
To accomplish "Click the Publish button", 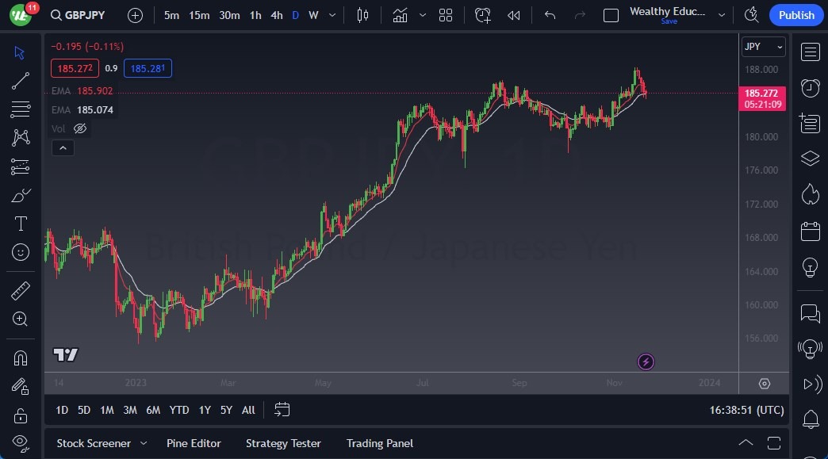I will (x=795, y=14).
